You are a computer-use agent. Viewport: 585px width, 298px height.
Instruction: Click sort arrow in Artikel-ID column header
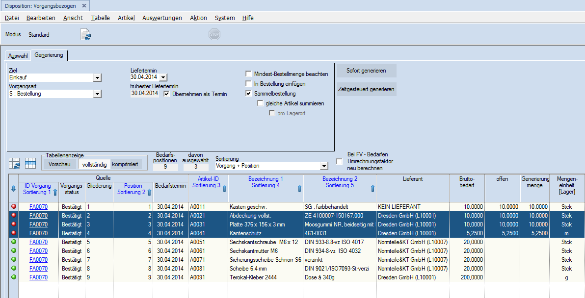(224, 188)
